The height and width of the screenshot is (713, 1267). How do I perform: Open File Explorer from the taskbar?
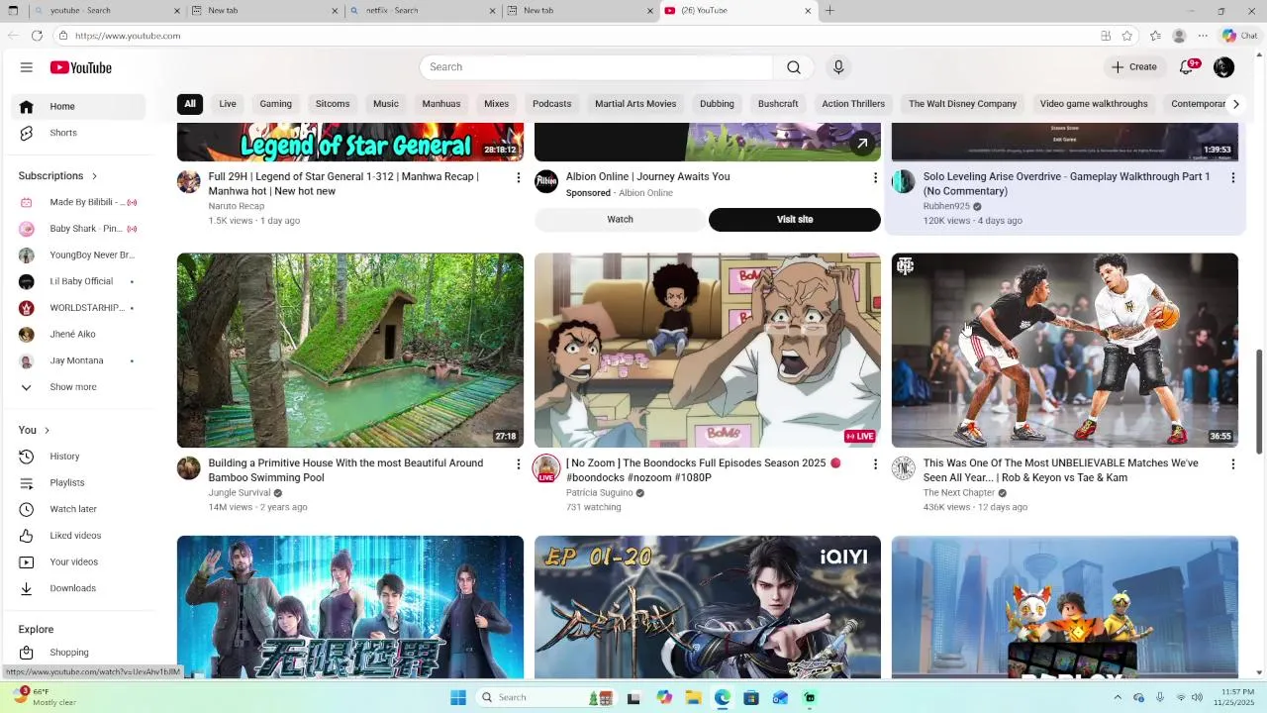[693, 697]
